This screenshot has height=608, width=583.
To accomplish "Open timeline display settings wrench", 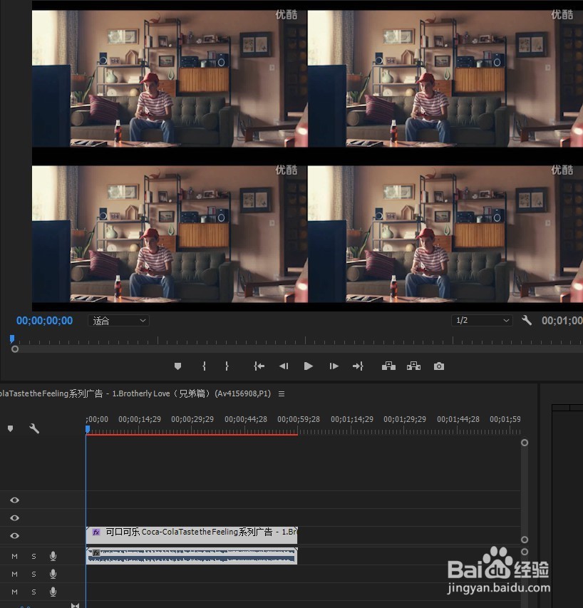I will point(34,428).
